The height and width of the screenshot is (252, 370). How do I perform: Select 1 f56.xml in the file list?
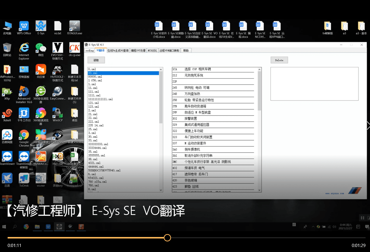point(95,80)
